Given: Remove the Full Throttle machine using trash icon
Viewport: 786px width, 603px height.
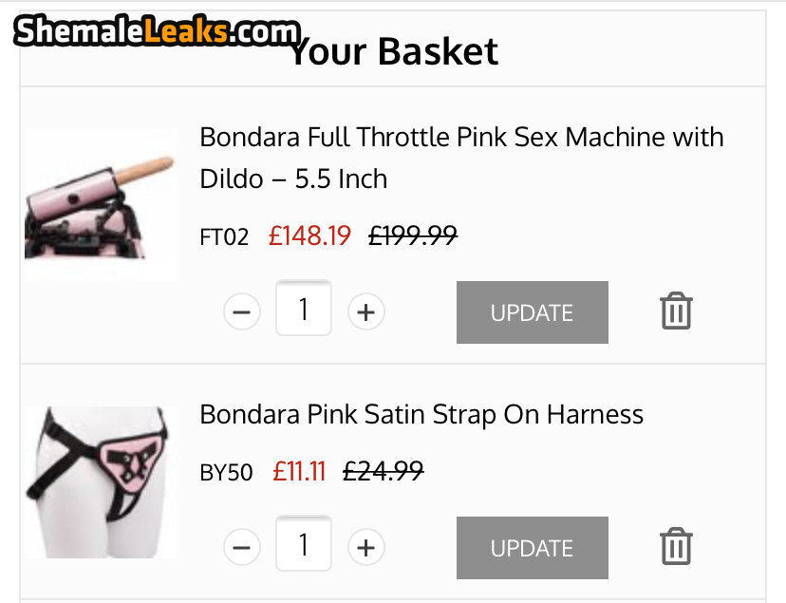Looking at the screenshot, I should [x=676, y=311].
